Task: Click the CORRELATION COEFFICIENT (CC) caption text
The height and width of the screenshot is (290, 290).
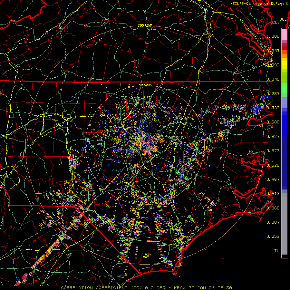Action: point(101,288)
